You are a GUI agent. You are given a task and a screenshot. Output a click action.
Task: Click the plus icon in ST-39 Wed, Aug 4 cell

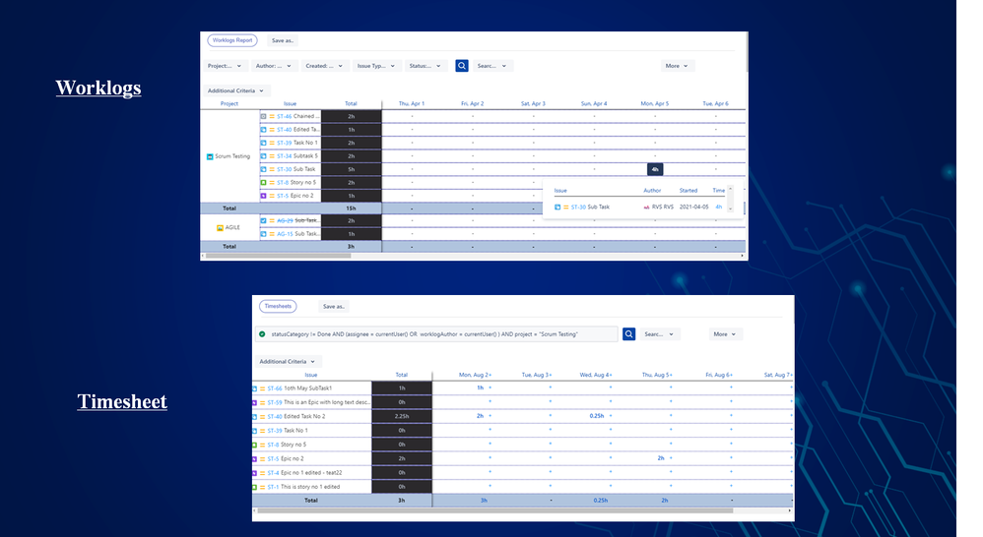pyautogui.click(x=611, y=430)
